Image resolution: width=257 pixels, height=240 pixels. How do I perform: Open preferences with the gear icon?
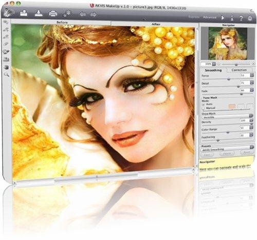(x=250, y=18)
